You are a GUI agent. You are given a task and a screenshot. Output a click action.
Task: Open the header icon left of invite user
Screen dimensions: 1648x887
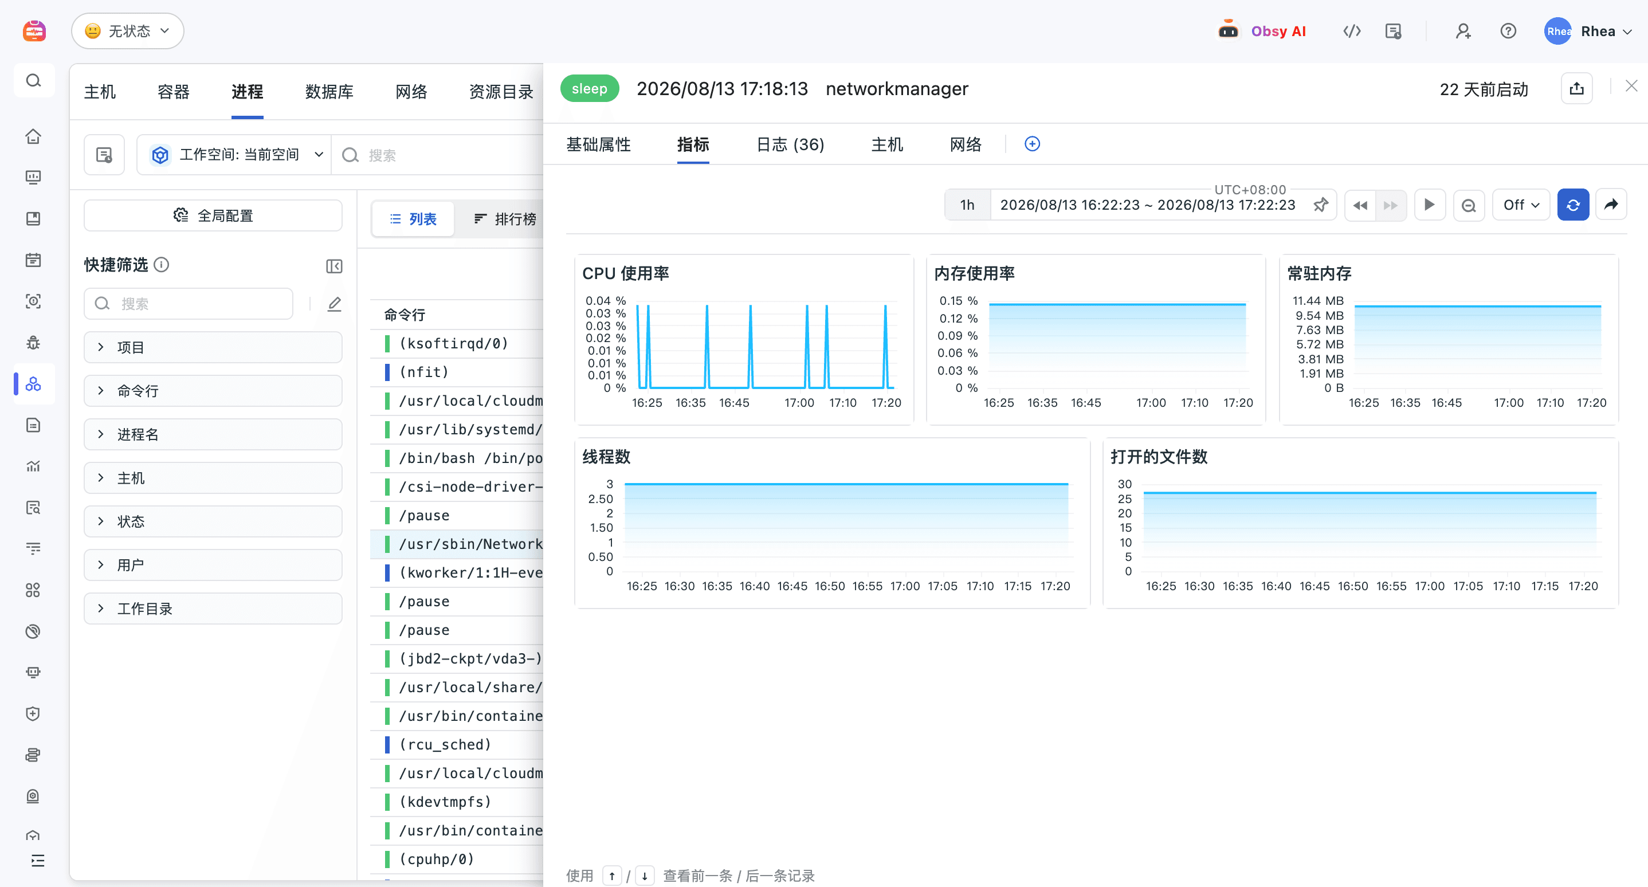click(1393, 32)
